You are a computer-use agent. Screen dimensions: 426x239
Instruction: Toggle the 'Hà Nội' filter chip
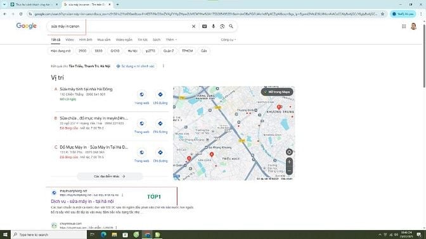pyautogui.click(x=132, y=51)
